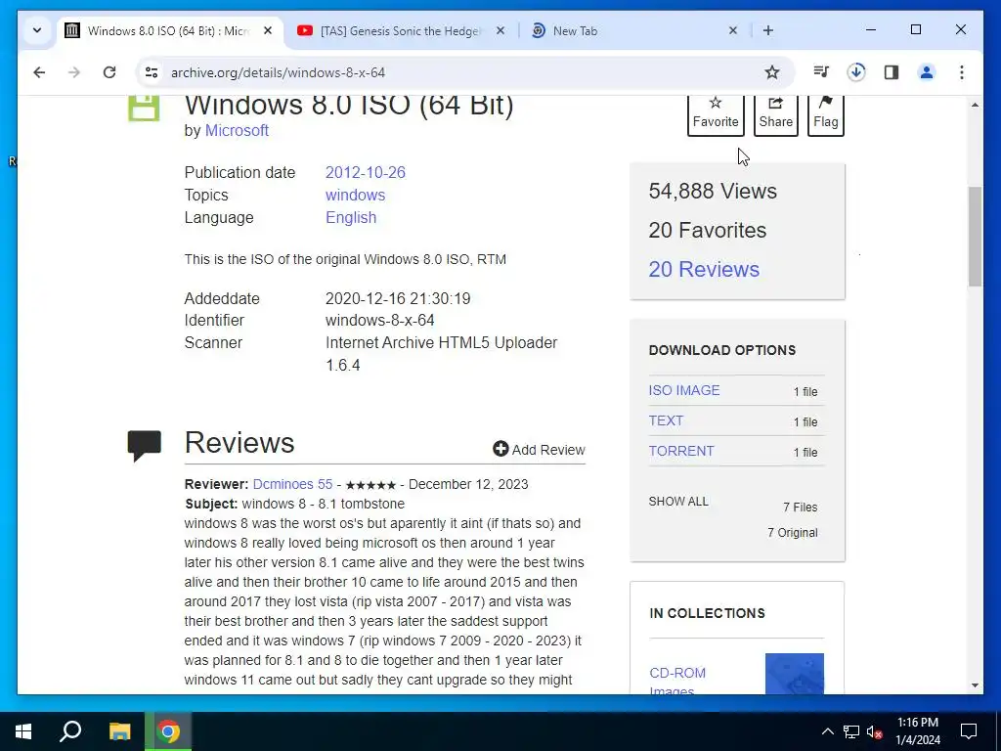Open the English language link
This screenshot has width=1001, height=751.
351,217
